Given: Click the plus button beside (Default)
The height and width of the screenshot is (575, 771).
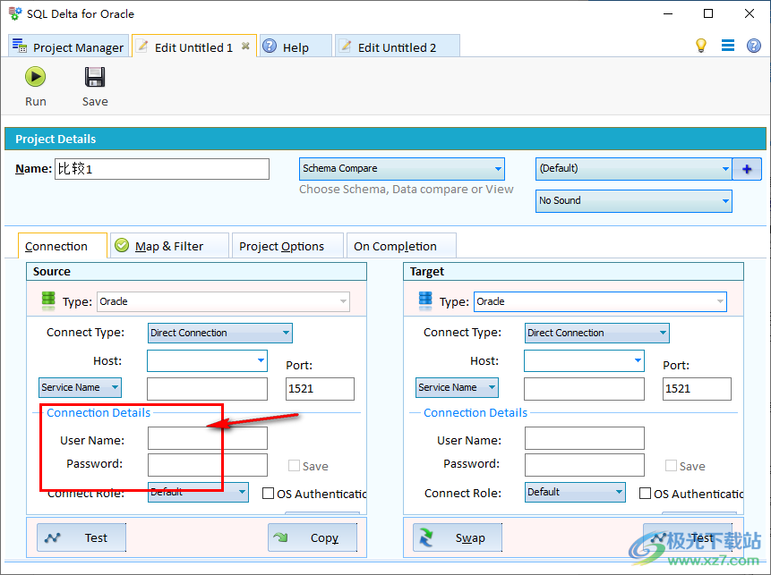Looking at the screenshot, I should pos(747,169).
